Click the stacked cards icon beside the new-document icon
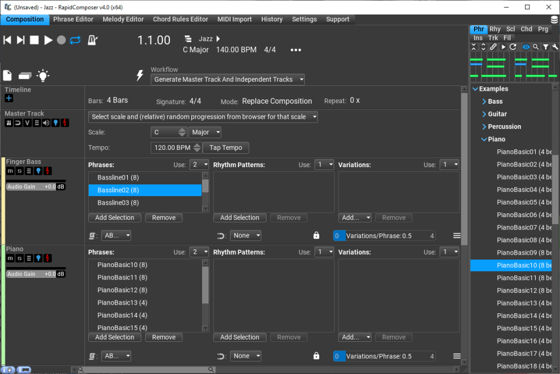 [25, 76]
